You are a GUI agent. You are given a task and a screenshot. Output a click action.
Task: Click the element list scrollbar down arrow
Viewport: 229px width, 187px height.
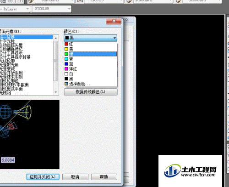(56, 92)
